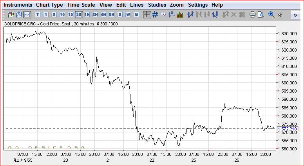Click the greyed vertical line tool
This screenshot has height=166, width=304.
[199, 14]
